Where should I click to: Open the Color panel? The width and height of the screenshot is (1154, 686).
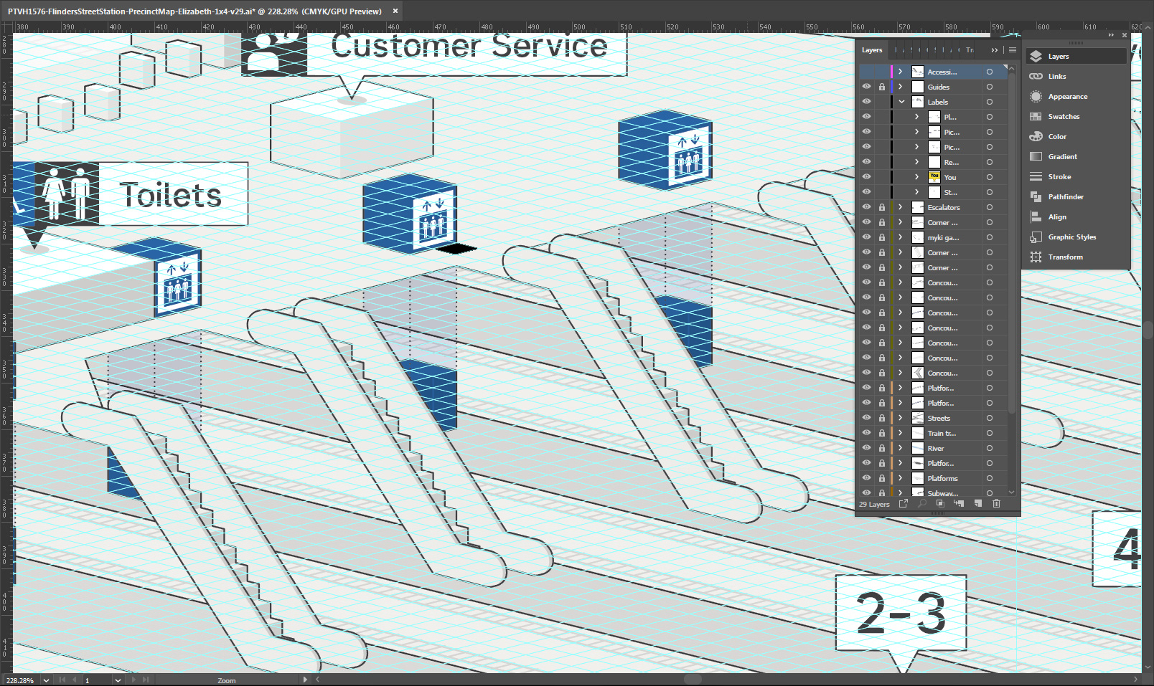click(x=1075, y=136)
